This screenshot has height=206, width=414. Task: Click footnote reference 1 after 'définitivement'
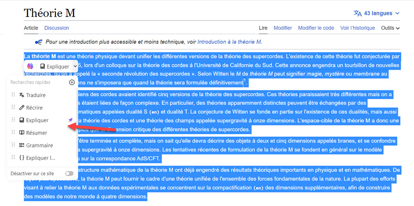245,79
